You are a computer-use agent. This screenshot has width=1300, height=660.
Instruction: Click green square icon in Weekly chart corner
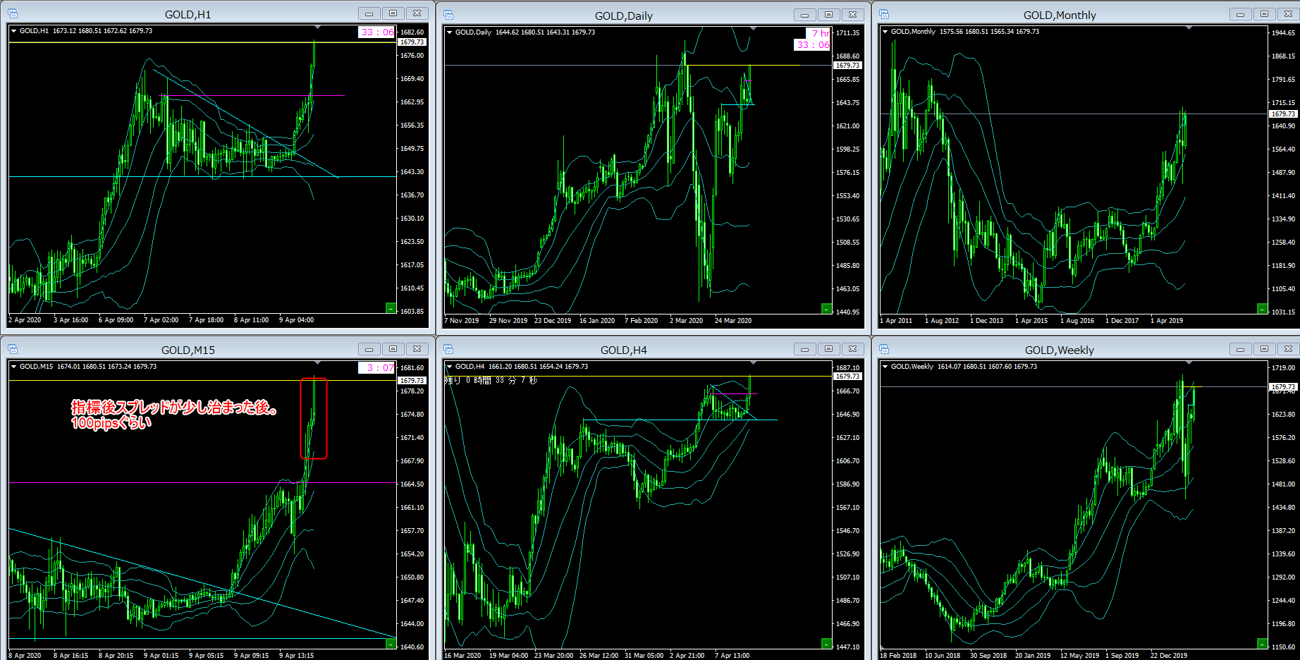[1262, 643]
